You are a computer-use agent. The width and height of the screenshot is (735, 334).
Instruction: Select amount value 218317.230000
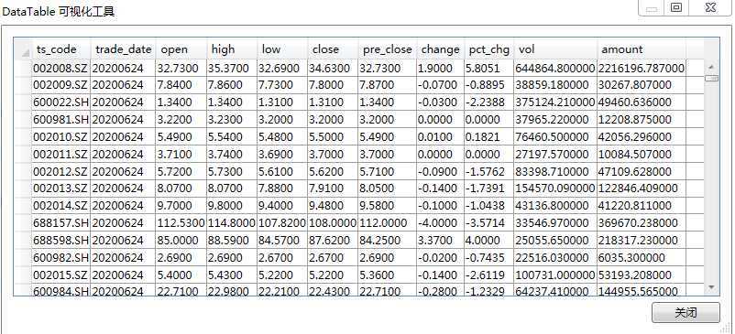coord(642,241)
